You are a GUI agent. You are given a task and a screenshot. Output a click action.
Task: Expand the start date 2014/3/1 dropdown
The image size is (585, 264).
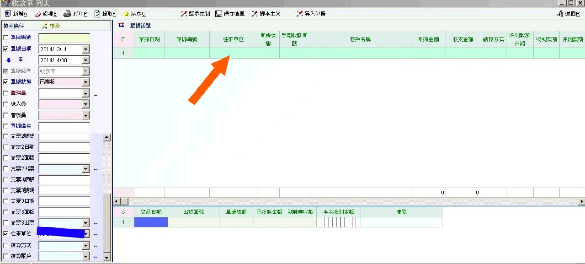[85, 49]
